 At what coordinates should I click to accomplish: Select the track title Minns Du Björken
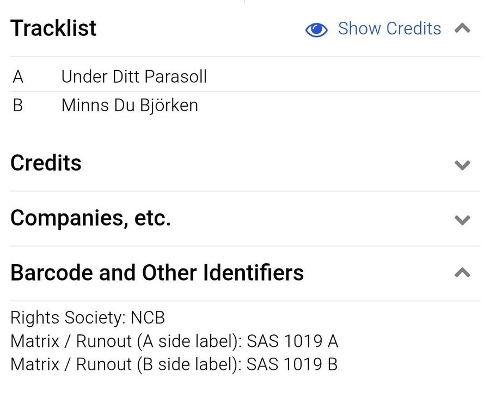coord(130,105)
